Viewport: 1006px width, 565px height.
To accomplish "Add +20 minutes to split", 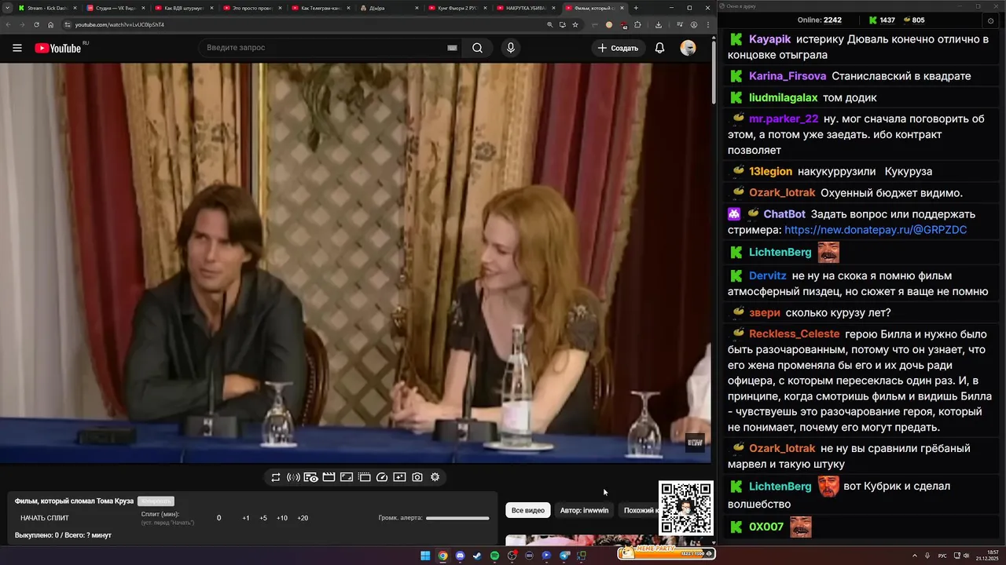I will [x=303, y=518].
